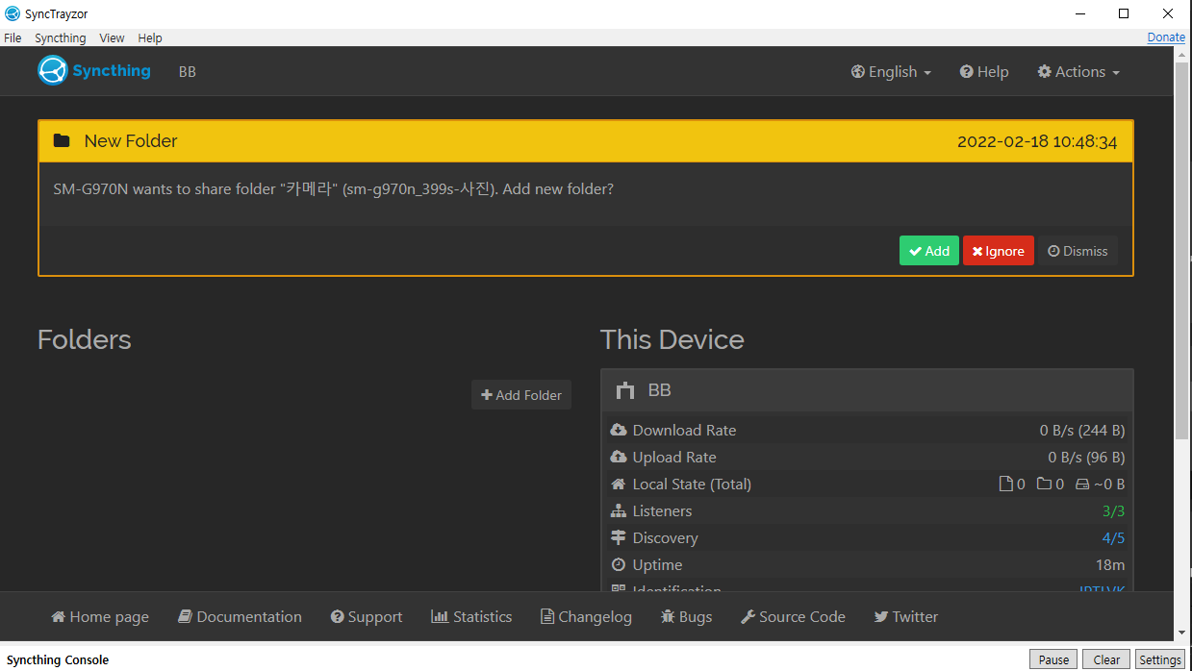Ignore the new folder request

tap(999, 251)
